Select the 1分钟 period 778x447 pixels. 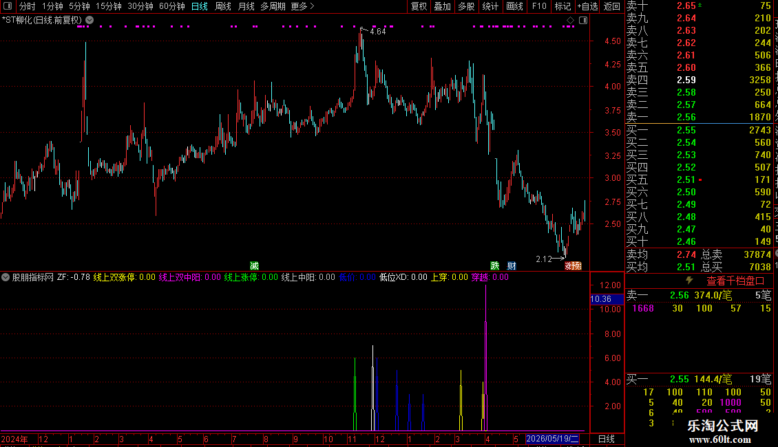(52, 6)
